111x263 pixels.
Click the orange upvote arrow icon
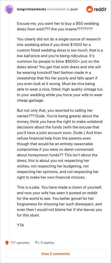(x=7, y=243)
